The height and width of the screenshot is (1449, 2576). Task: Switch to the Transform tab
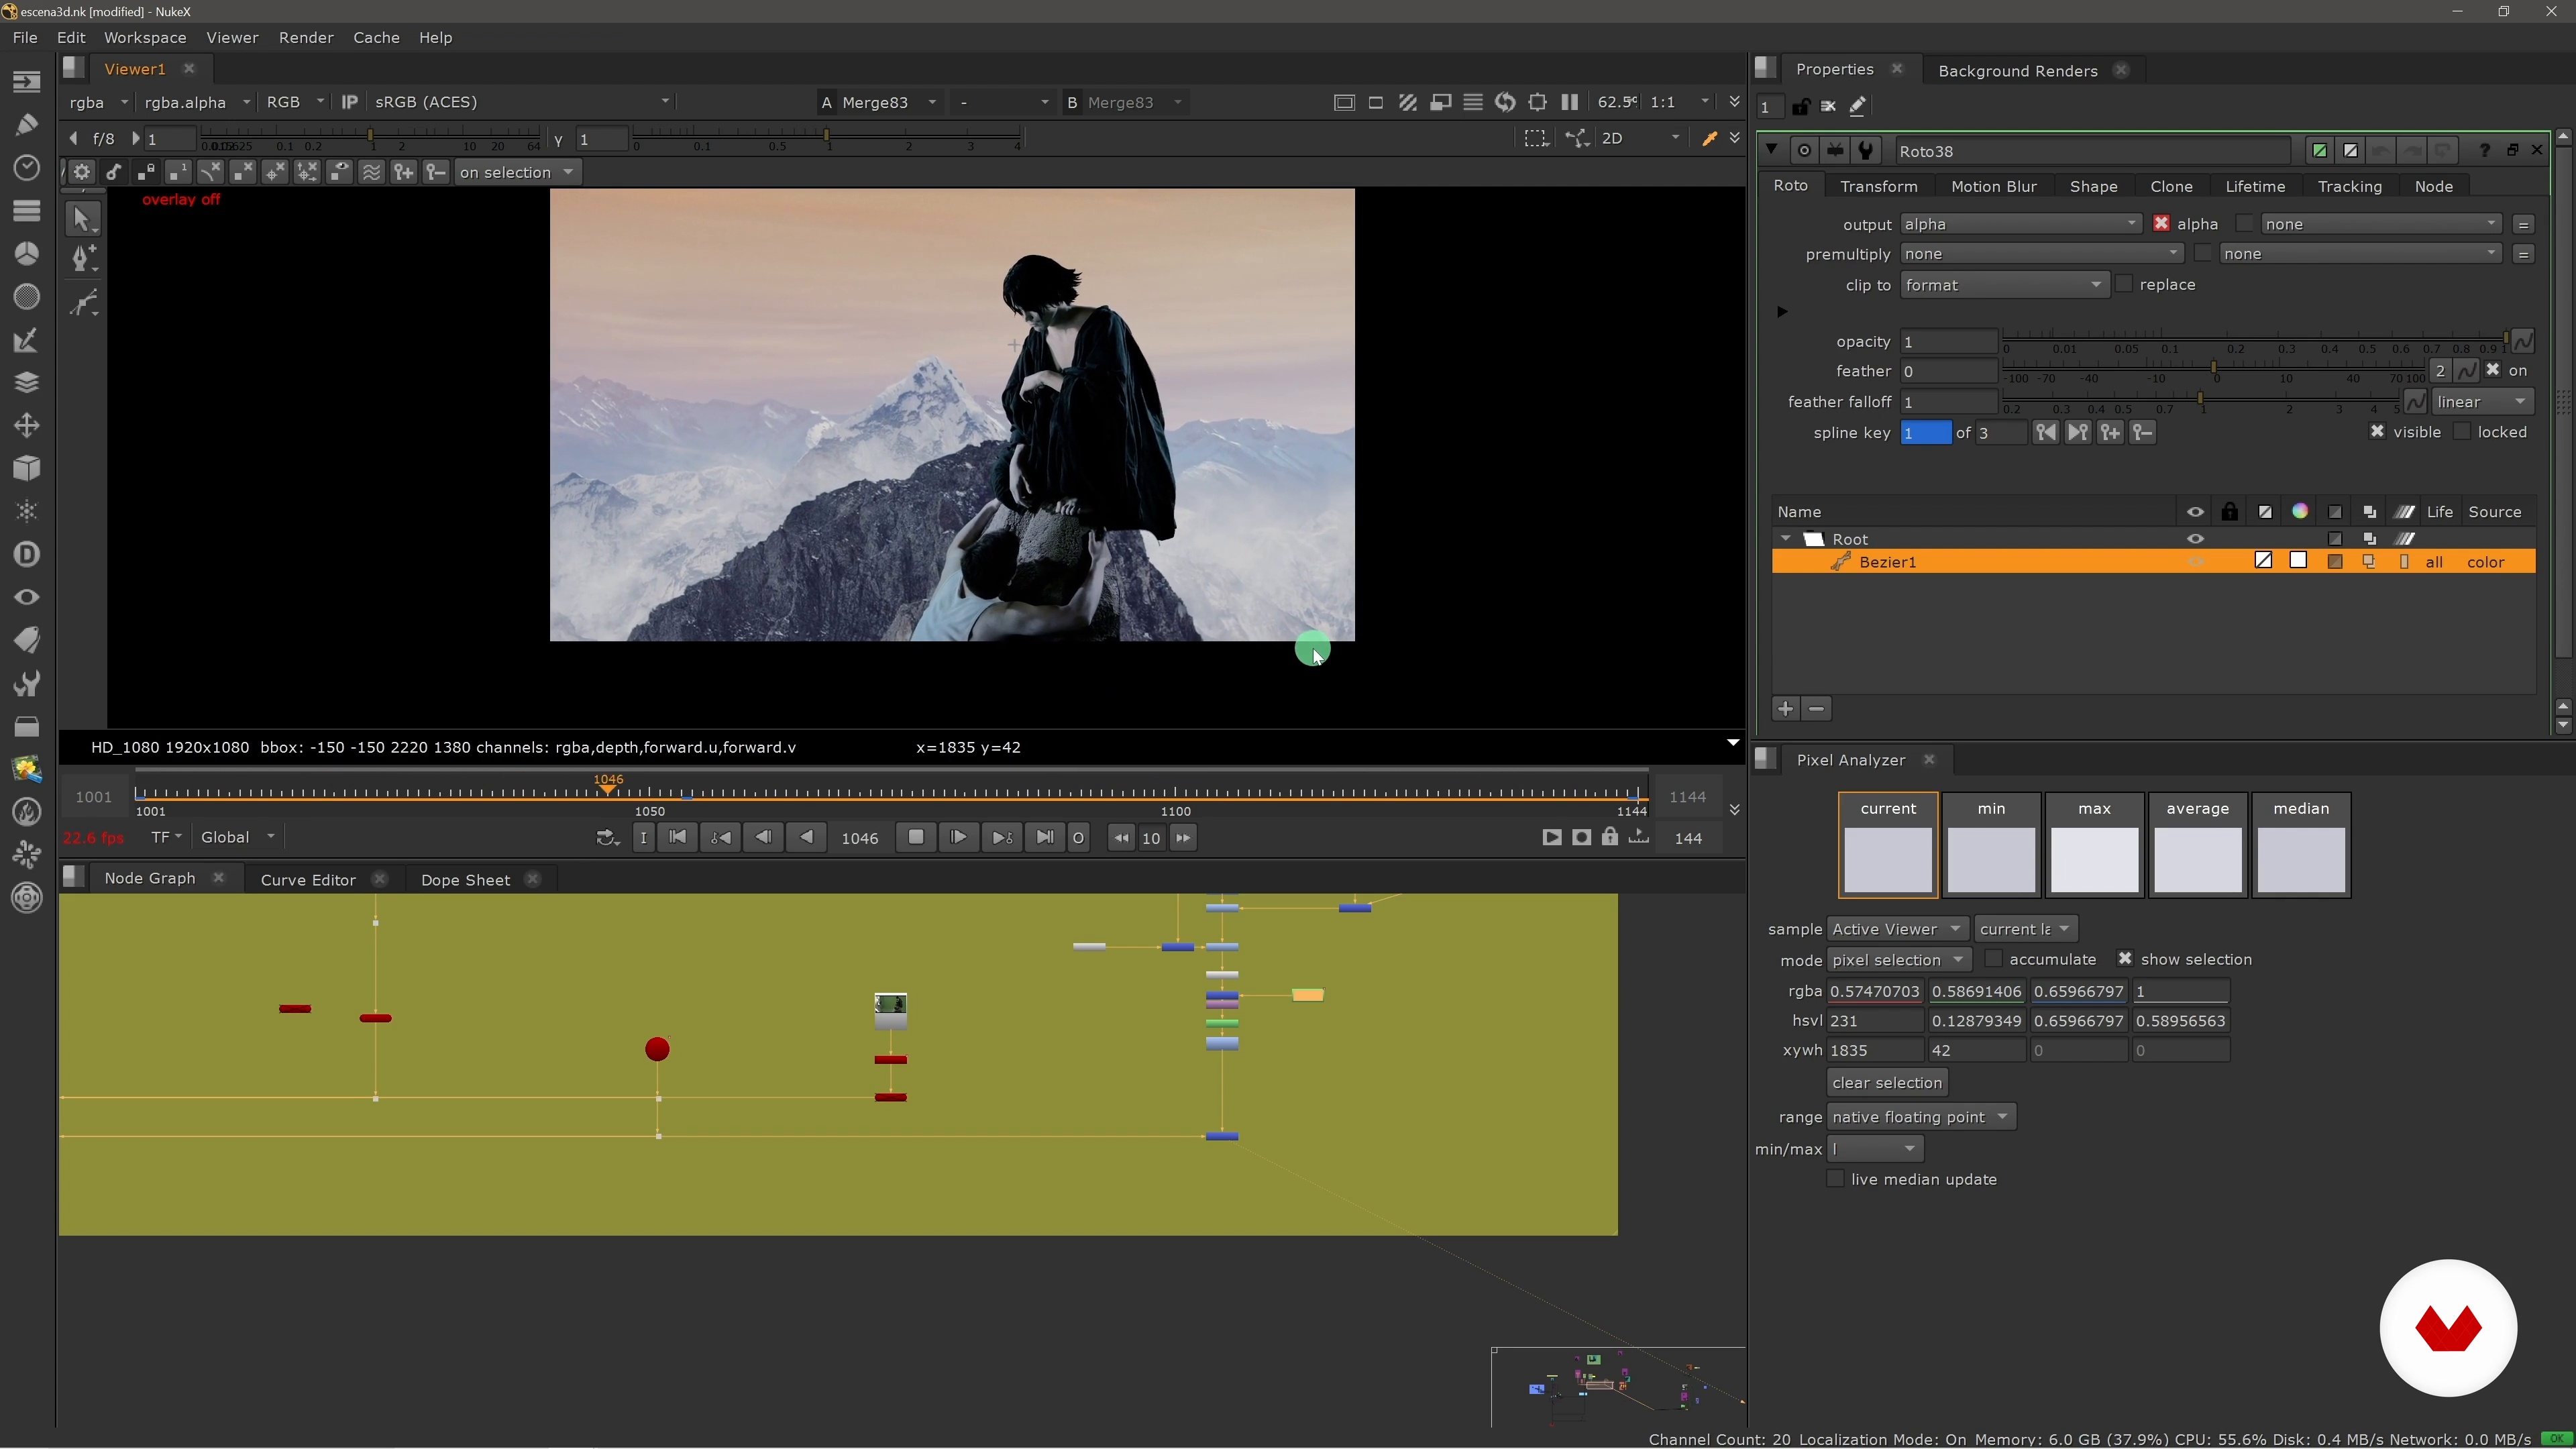tap(1878, 186)
